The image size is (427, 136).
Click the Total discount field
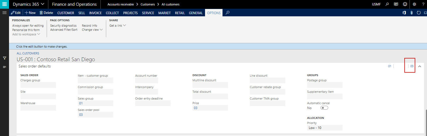coord(210,96)
